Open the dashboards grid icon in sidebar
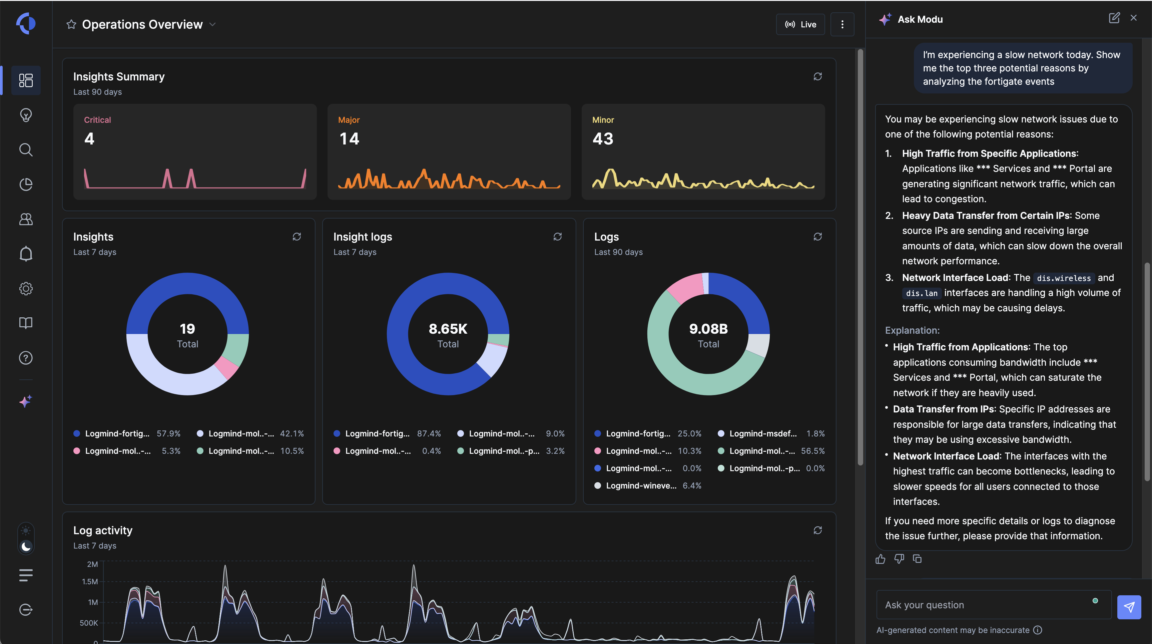The image size is (1152, 644). point(26,80)
